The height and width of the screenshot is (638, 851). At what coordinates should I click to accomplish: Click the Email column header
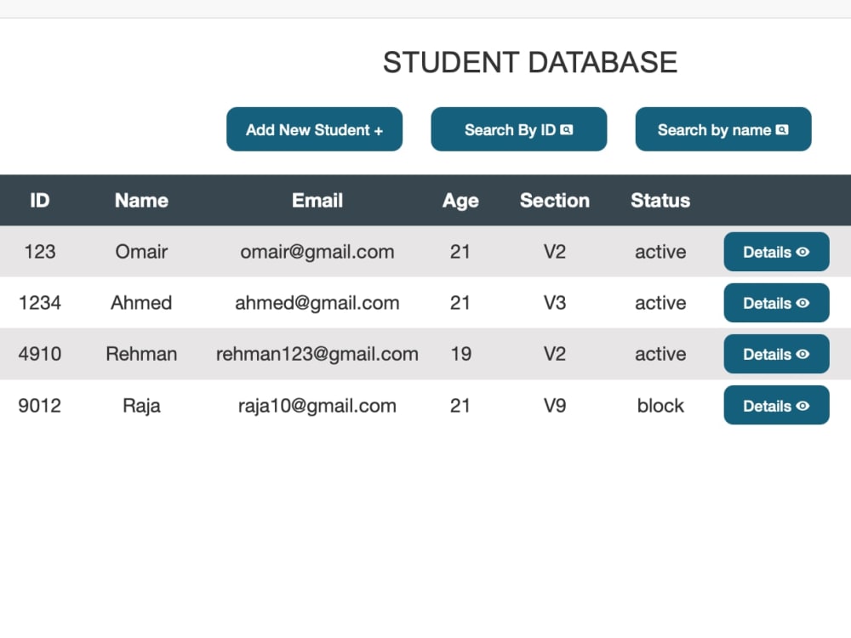(317, 200)
